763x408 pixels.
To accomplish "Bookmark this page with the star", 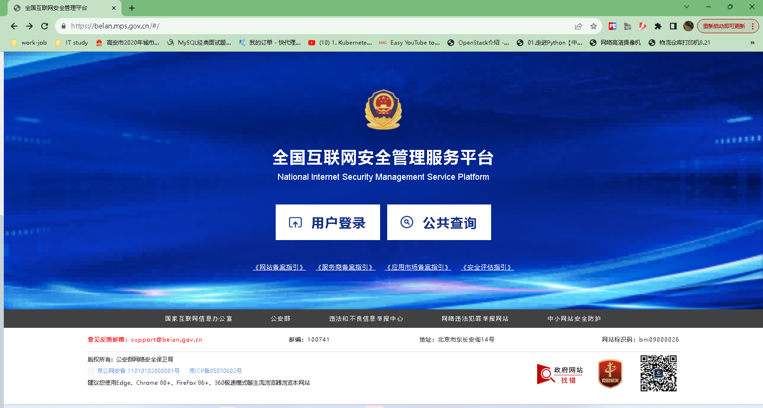I will [x=594, y=26].
